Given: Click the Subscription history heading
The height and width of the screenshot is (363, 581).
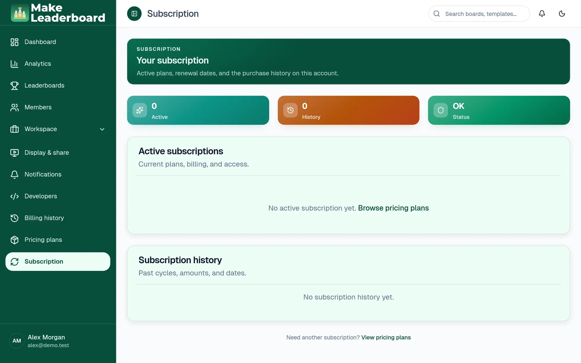Looking at the screenshot, I should pyautogui.click(x=180, y=260).
